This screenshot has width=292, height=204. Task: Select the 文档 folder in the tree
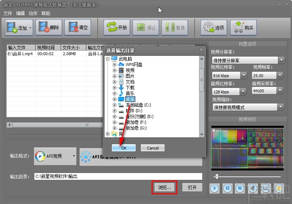130,82
